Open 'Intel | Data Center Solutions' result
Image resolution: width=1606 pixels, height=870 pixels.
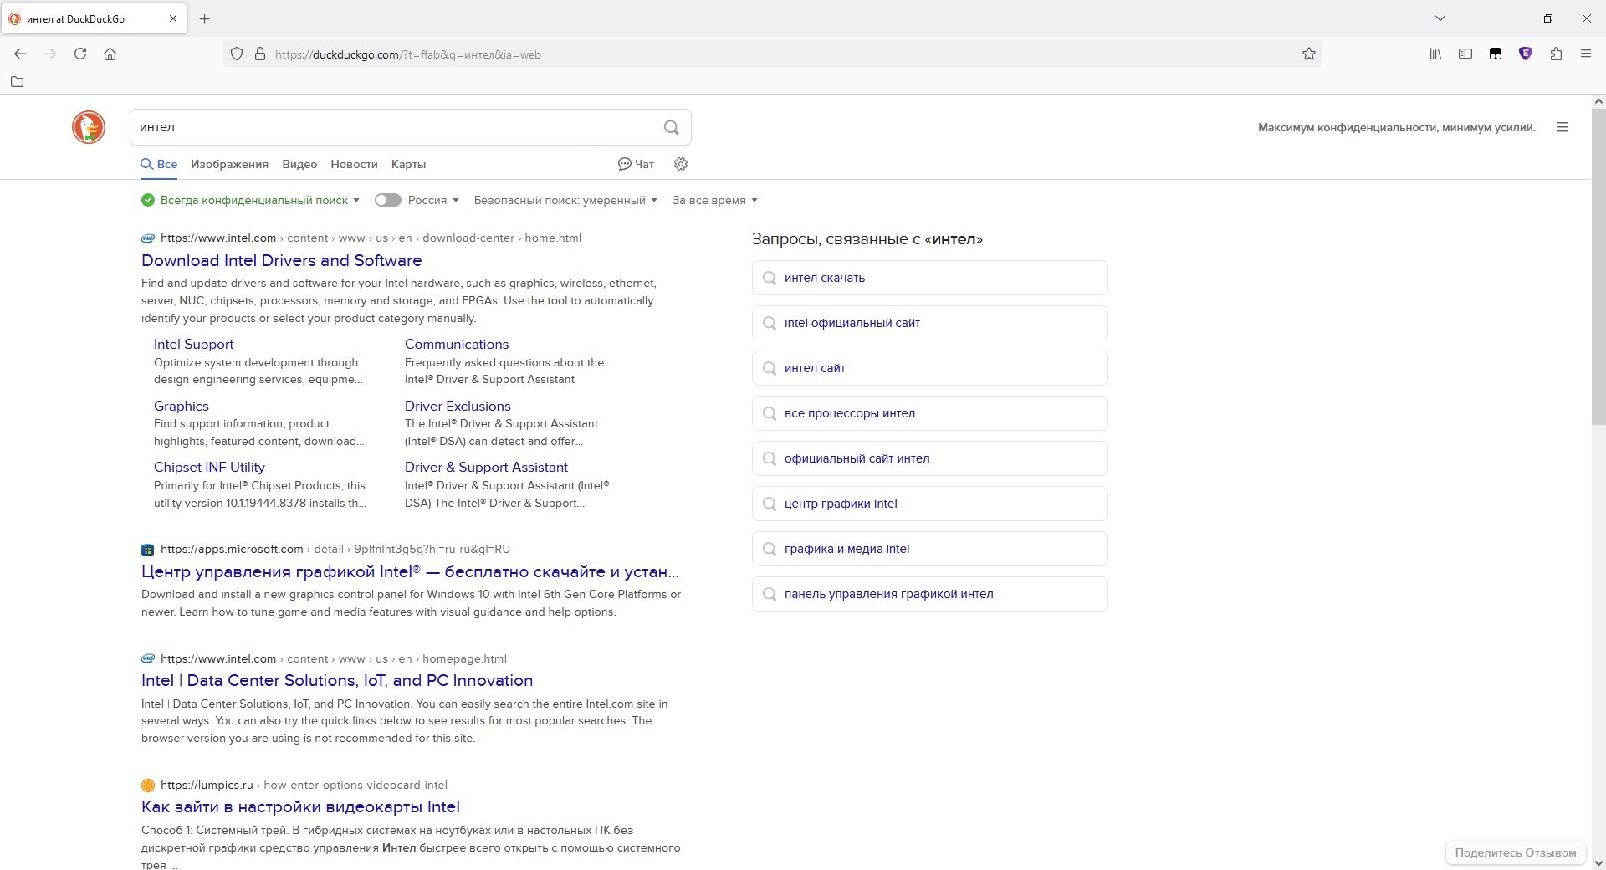337,680
